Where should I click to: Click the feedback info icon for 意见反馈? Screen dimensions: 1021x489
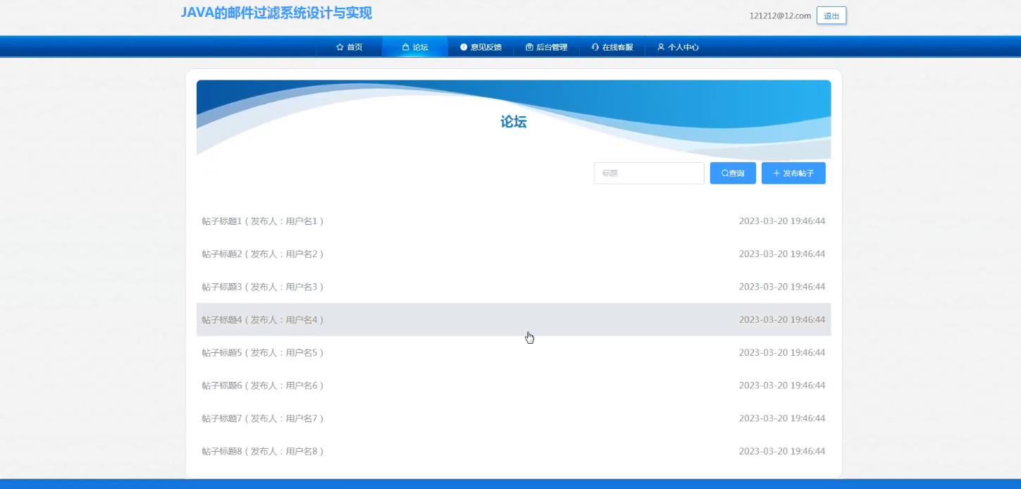464,47
